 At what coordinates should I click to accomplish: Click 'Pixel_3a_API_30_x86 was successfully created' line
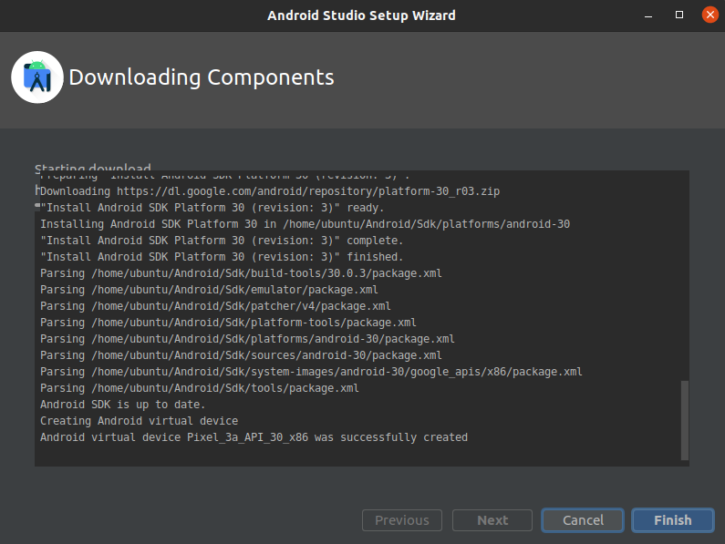[254, 437]
